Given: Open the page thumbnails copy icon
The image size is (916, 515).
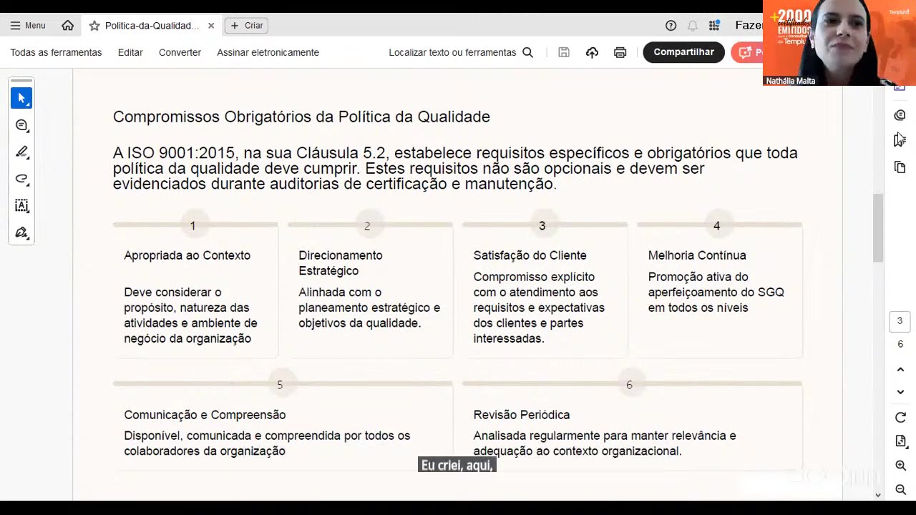Looking at the screenshot, I should (x=900, y=167).
